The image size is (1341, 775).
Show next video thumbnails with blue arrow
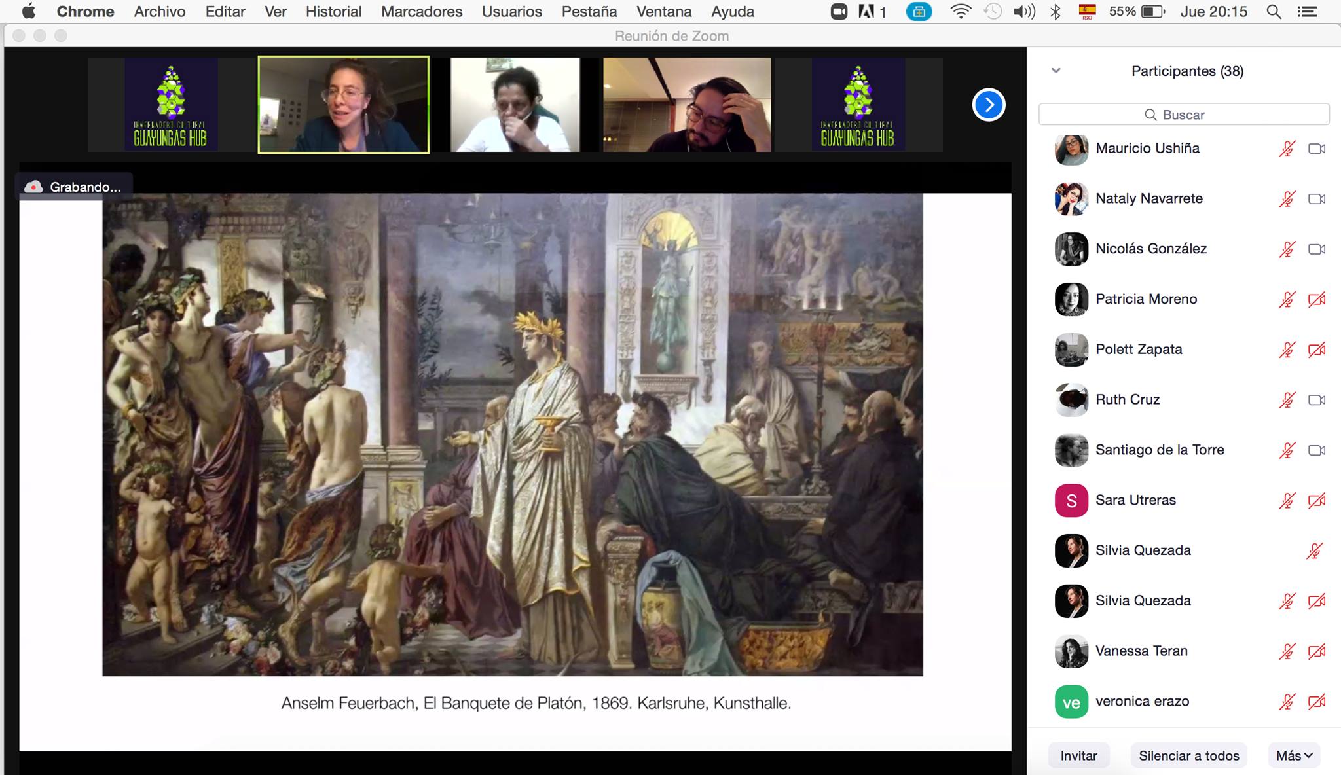coord(989,105)
